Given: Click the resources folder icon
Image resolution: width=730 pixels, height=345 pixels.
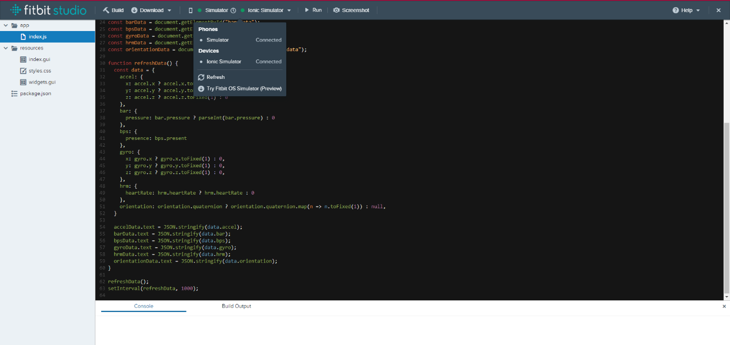Looking at the screenshot, I should pyautogui.click(x=14, y=48).
